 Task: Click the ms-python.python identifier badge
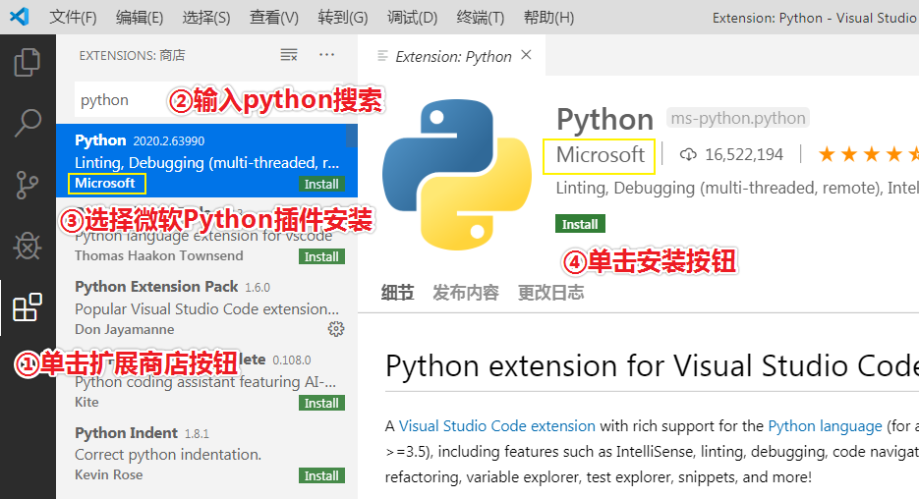pos(738,118)
